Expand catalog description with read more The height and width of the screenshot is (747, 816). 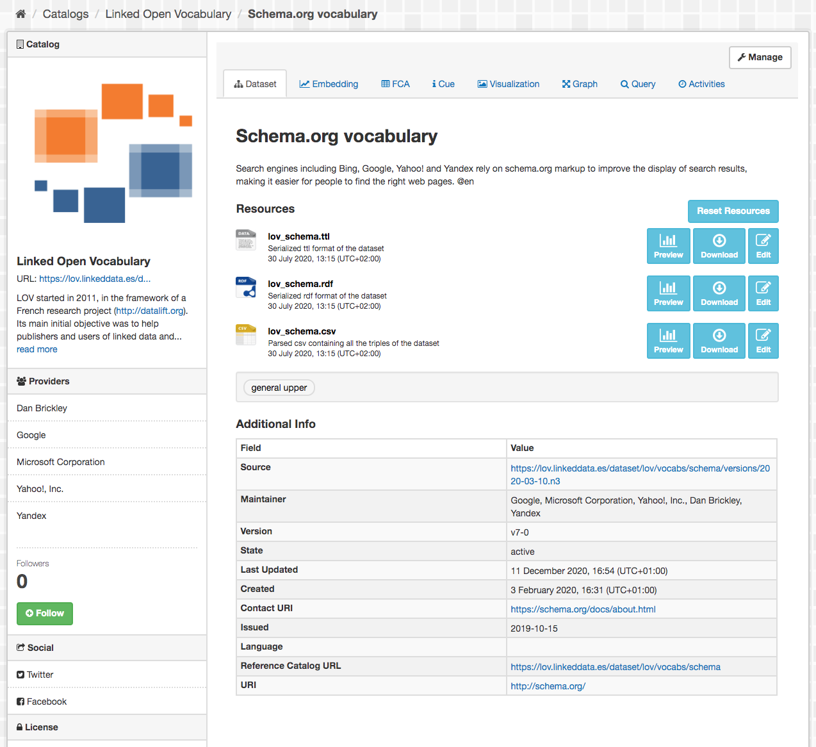37,349
